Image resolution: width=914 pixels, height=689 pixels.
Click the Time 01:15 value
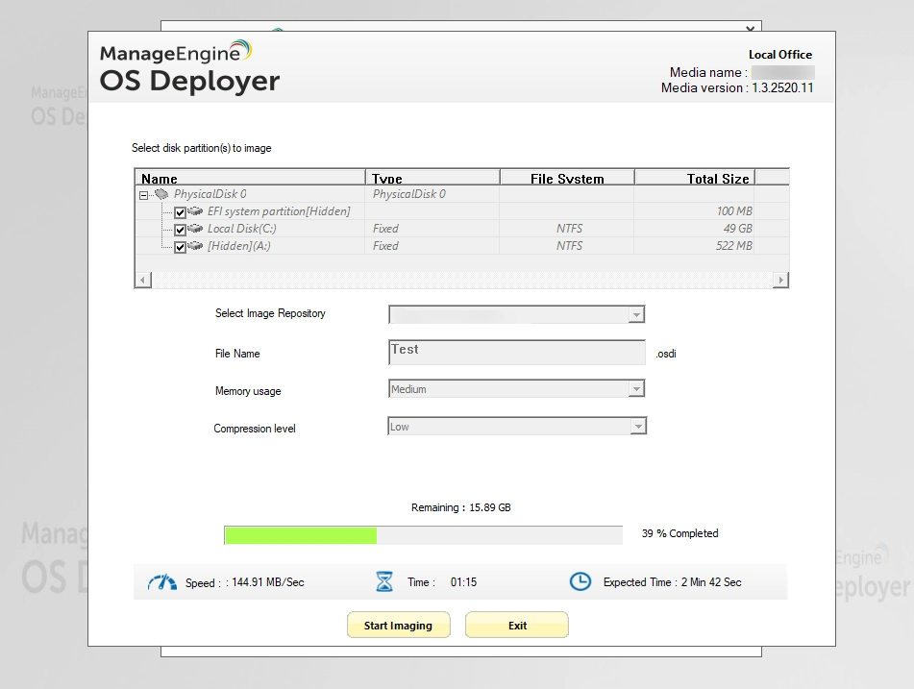point(463,582)
